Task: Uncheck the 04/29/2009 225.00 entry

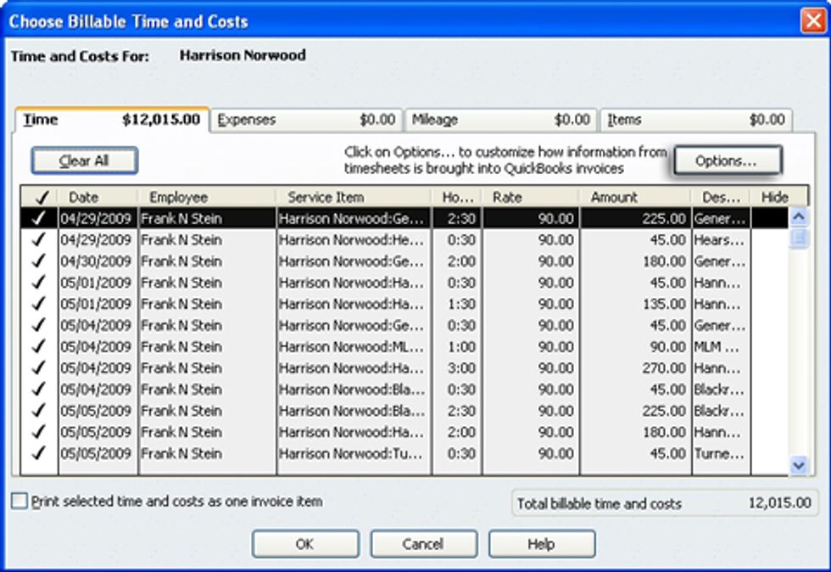Action: click(35, 216)
